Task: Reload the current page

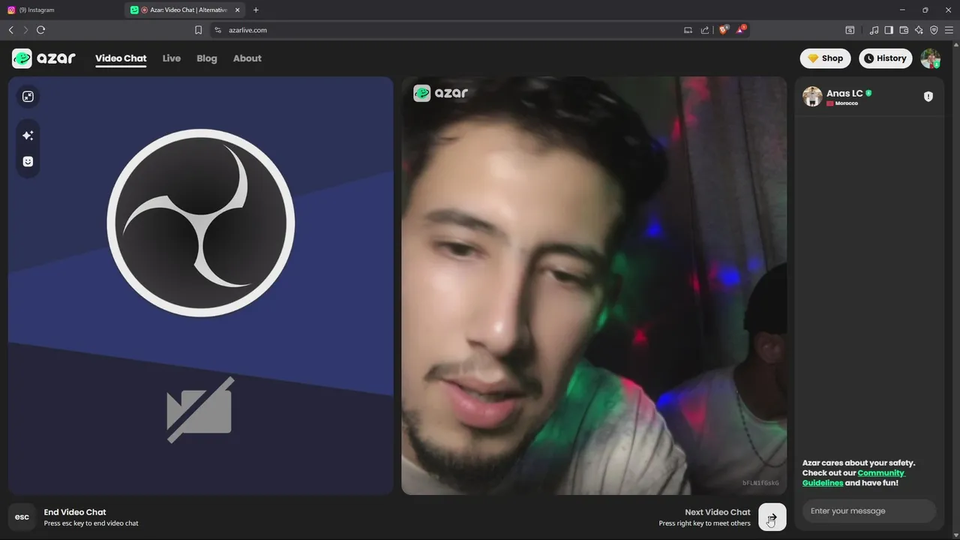Action: (40, 30)
